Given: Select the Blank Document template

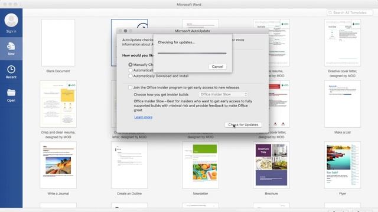Looking at the screenshot, I should pyautogui.click(x=58, y=43).
